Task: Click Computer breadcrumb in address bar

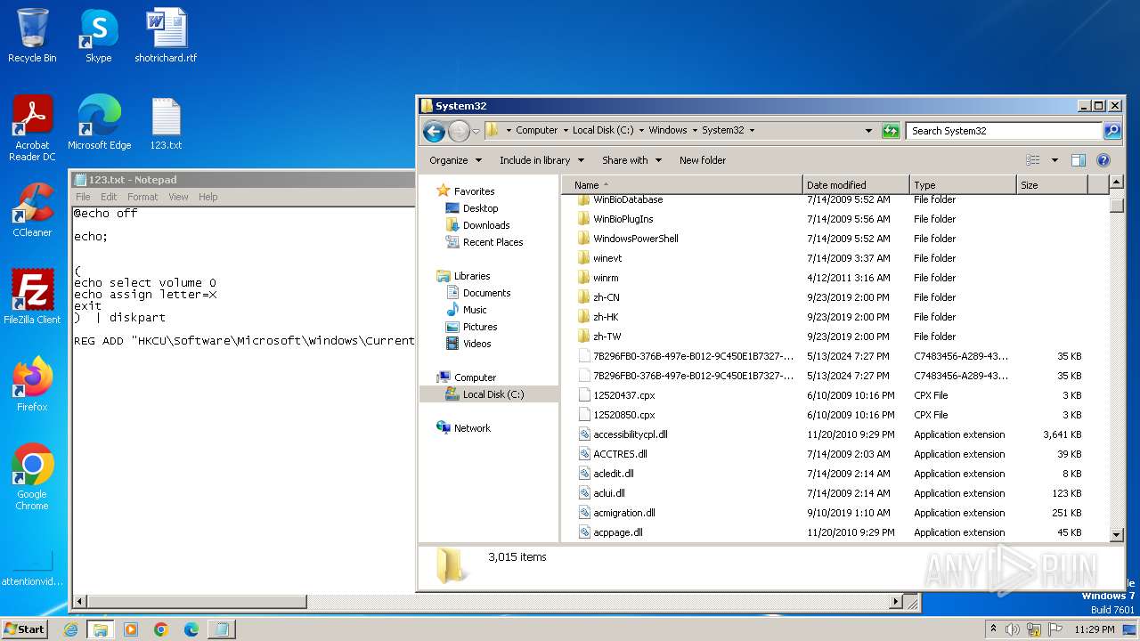Action: tap(536, 130)
